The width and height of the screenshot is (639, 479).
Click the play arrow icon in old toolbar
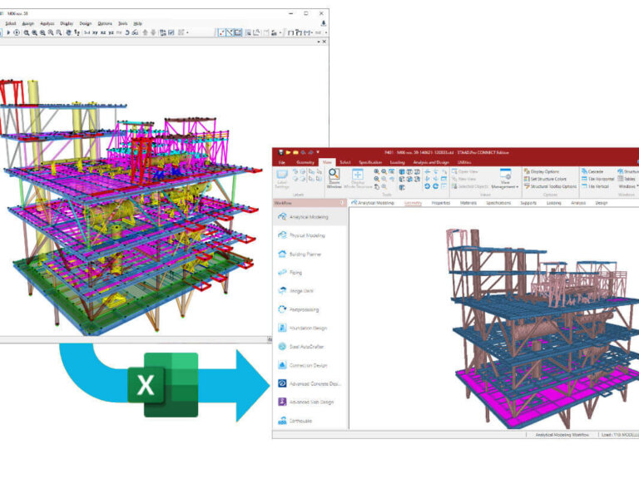click(8, 32)
